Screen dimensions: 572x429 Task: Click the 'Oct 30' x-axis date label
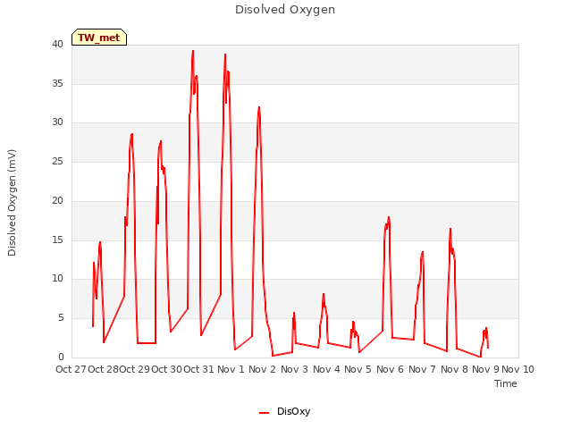[167, 369]
